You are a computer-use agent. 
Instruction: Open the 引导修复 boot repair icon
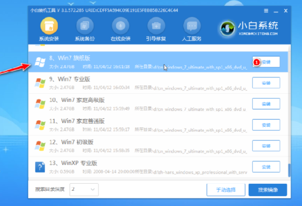156,26
